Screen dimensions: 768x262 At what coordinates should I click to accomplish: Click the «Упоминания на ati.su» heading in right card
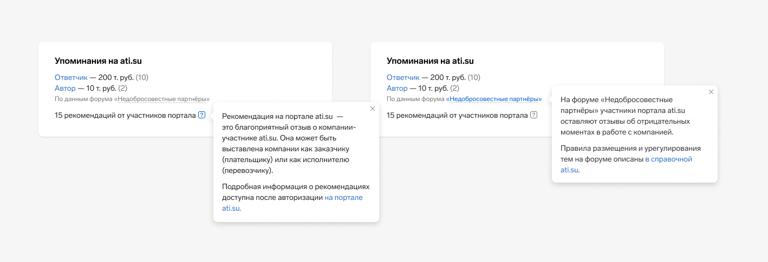coord(430,61)
